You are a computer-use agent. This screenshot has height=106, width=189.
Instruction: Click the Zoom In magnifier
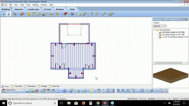pyautogui.click(x=118, y=91)
